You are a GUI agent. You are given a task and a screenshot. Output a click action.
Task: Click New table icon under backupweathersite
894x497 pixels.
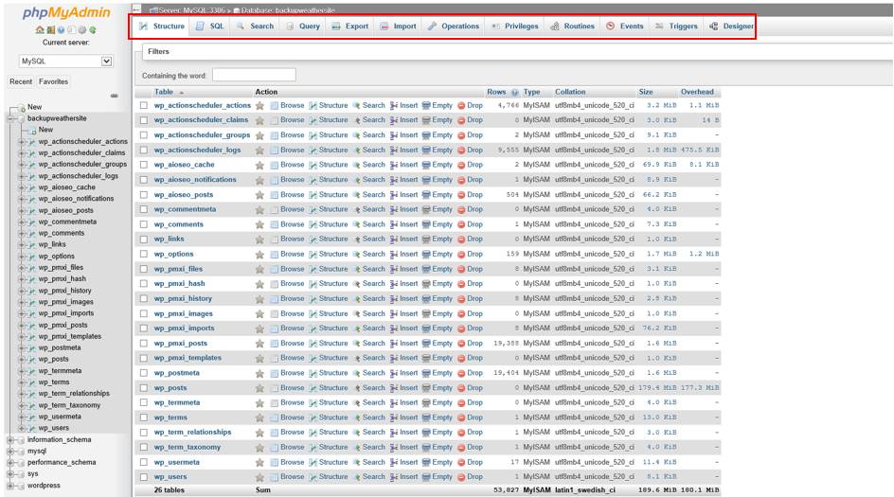(32, 130)
